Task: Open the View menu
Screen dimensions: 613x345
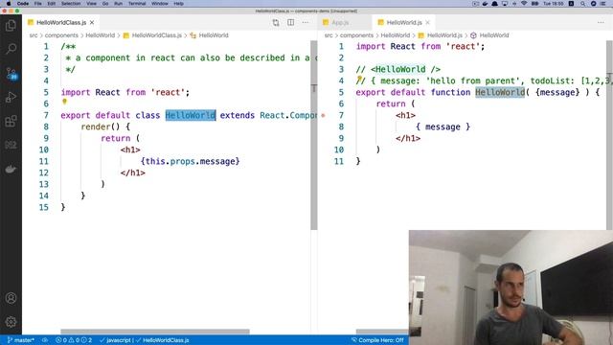Action: (x=92, y=4)
